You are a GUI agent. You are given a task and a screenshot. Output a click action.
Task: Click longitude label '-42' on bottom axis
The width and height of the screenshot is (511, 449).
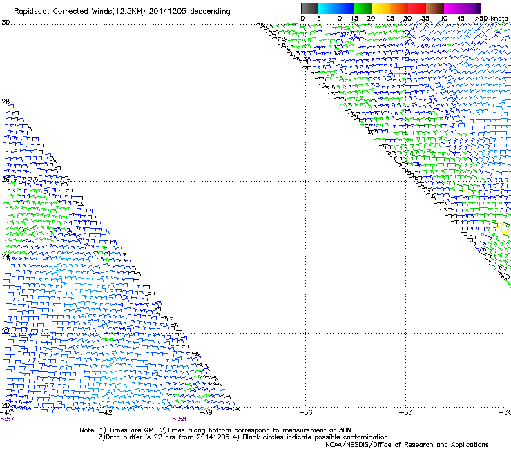[106, 412]
